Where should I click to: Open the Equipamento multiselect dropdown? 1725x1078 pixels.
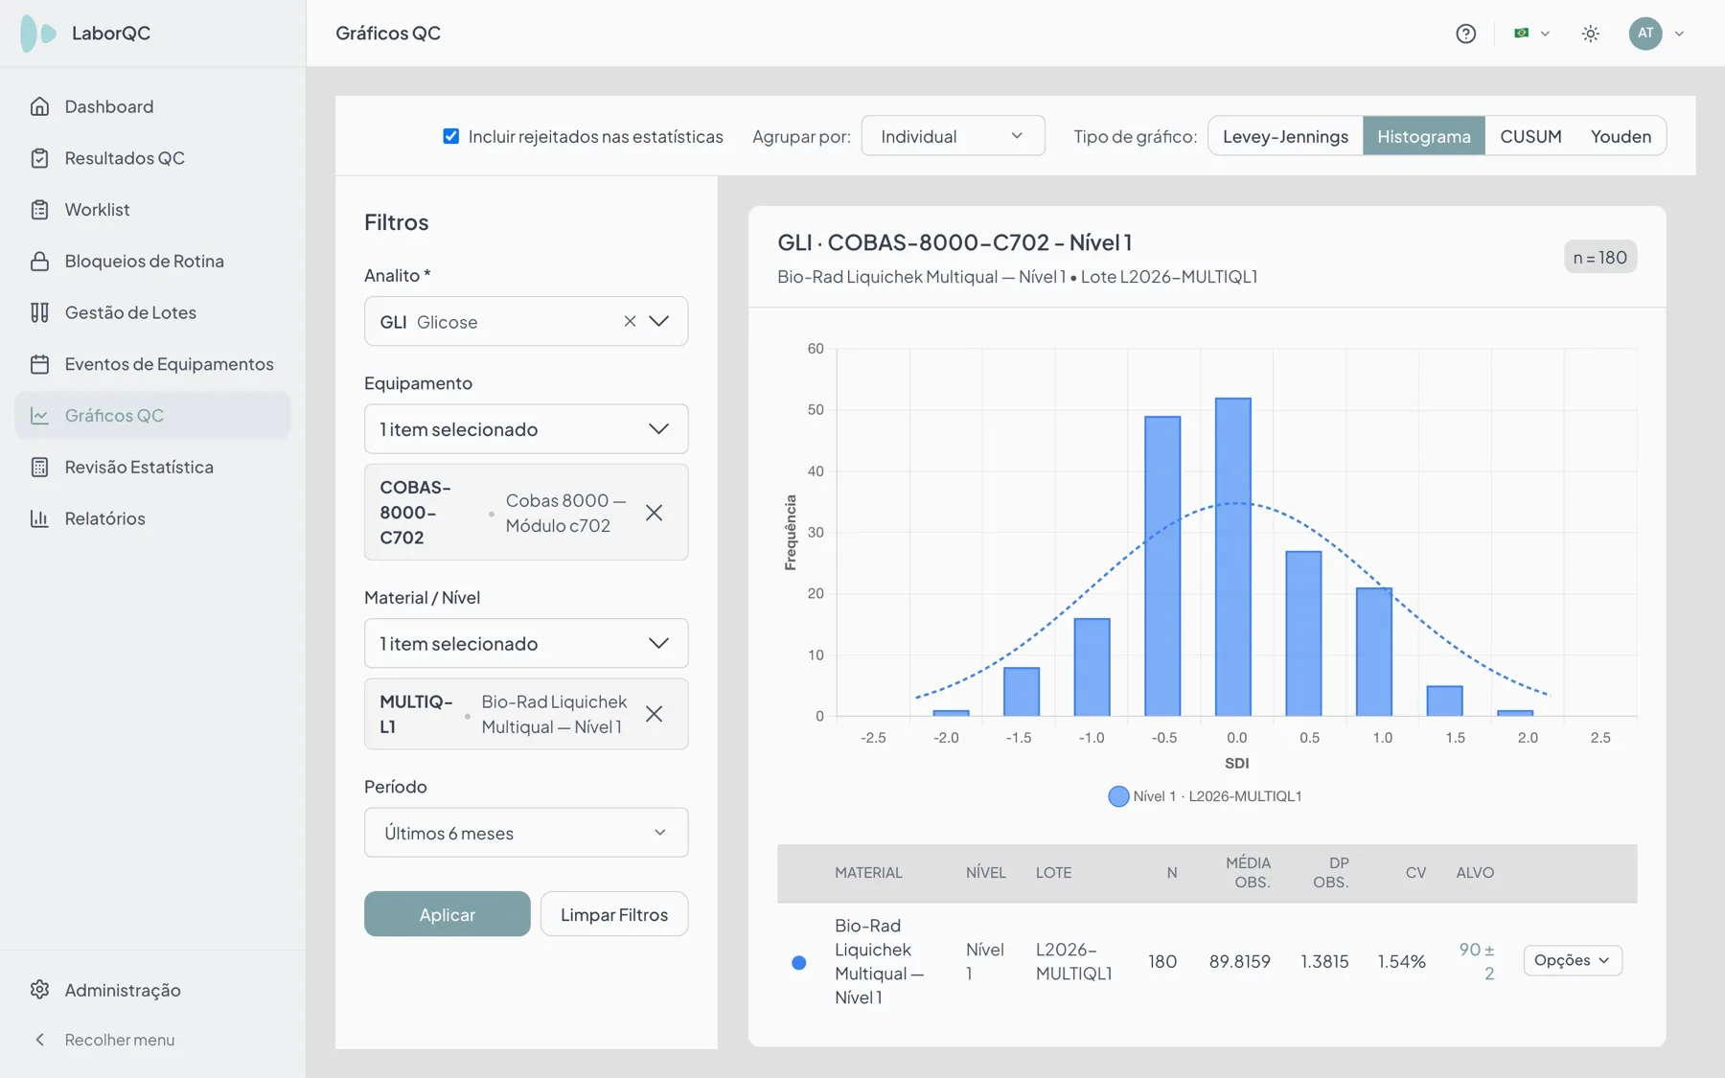(x=526, y=429)
